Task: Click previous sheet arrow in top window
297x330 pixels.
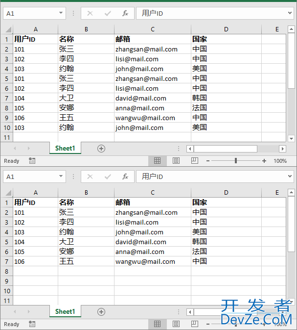Action: (15, 149)
